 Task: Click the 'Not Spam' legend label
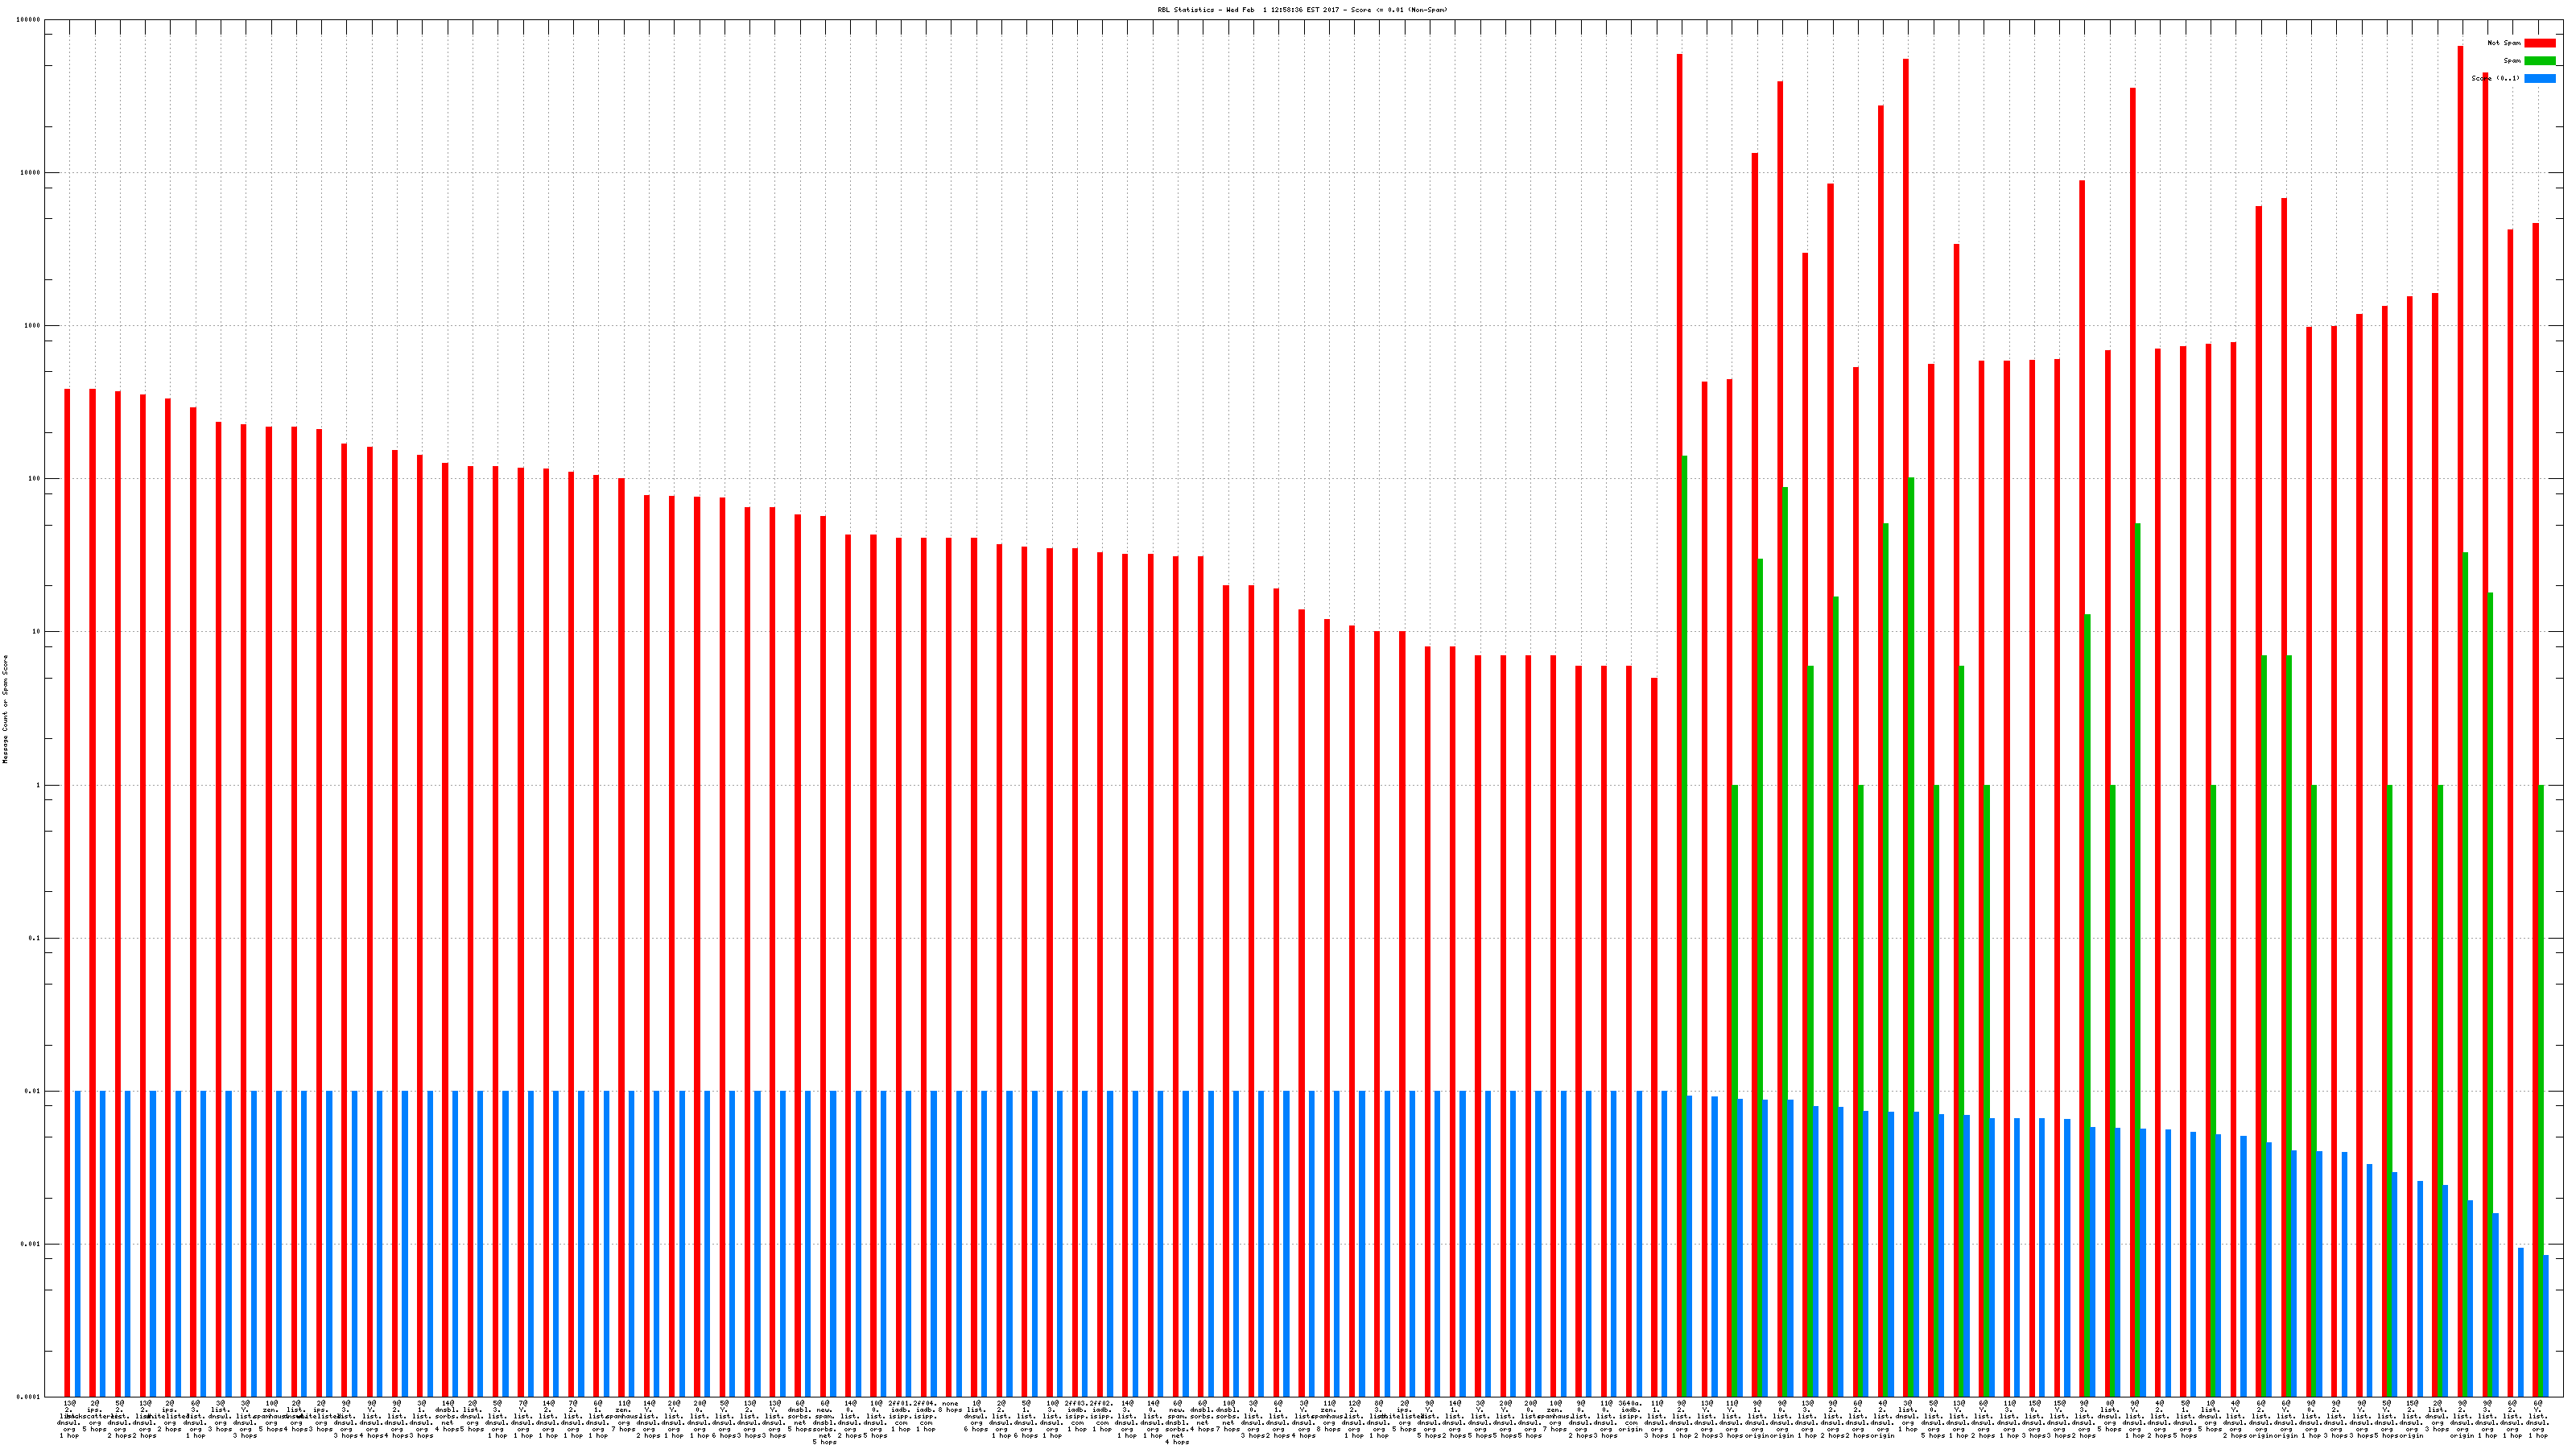click(2504, 43)
